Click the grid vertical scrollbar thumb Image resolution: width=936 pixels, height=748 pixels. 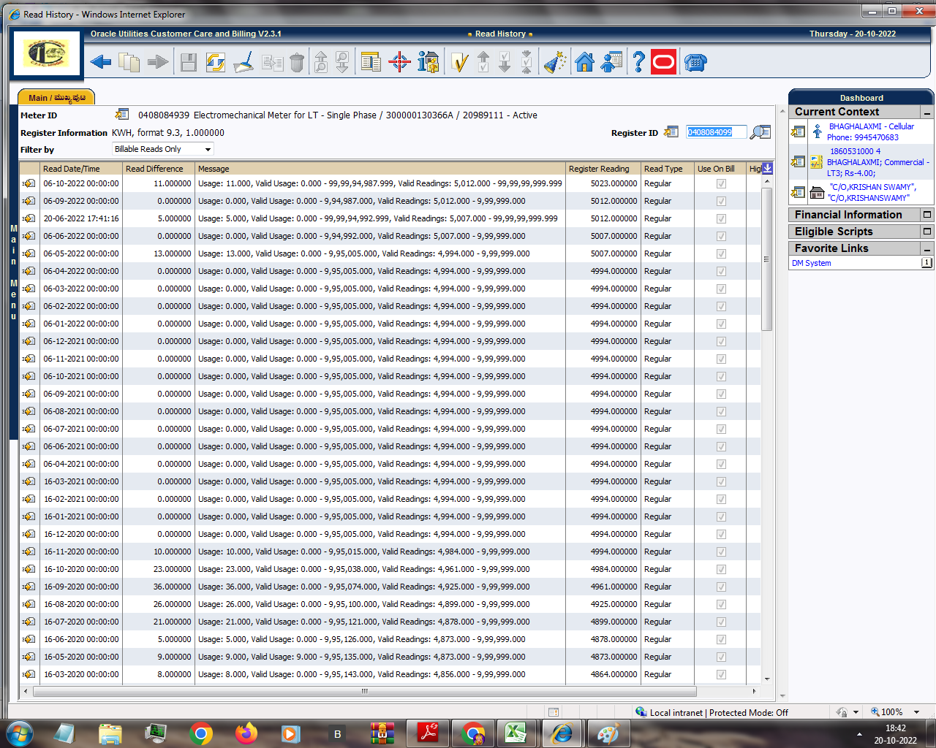click(767, 259)
